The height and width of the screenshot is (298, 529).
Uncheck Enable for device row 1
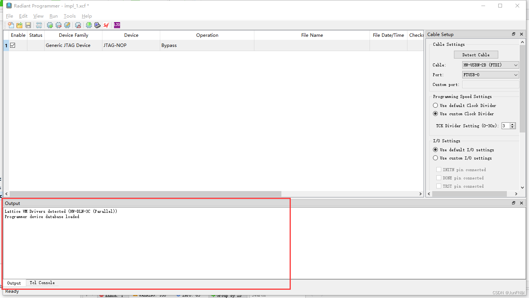coord(12,45)
